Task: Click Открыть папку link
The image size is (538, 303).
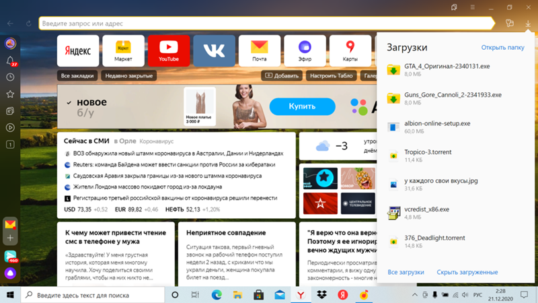Action: point(502,47)
